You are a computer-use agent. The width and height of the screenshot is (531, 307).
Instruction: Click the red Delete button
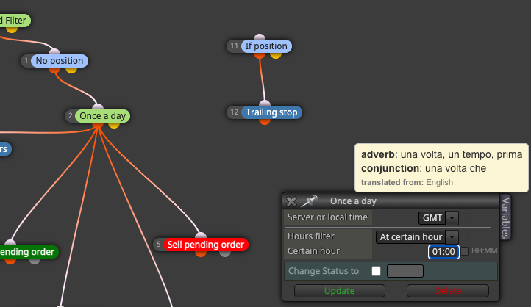click(448, 291)
